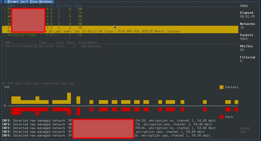Click the red Data legend swatch

(221, 117)
